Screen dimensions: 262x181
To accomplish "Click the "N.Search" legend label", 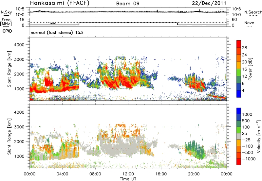I will [253, 12].
